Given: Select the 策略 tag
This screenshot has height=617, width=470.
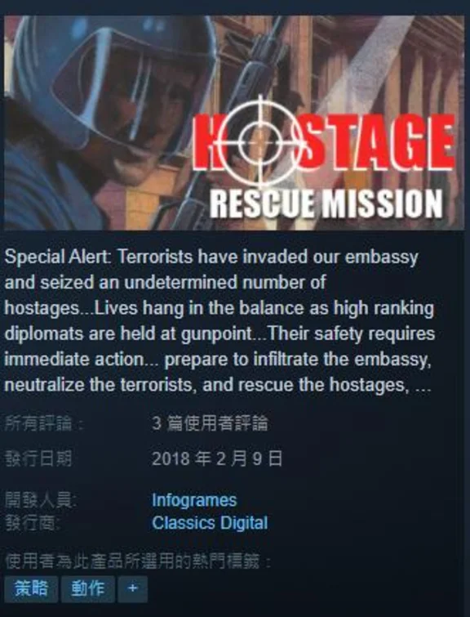Looking at the screenshot, I should click(x=32, y=588).
